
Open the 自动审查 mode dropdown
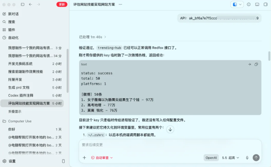(x=102, y=158)
